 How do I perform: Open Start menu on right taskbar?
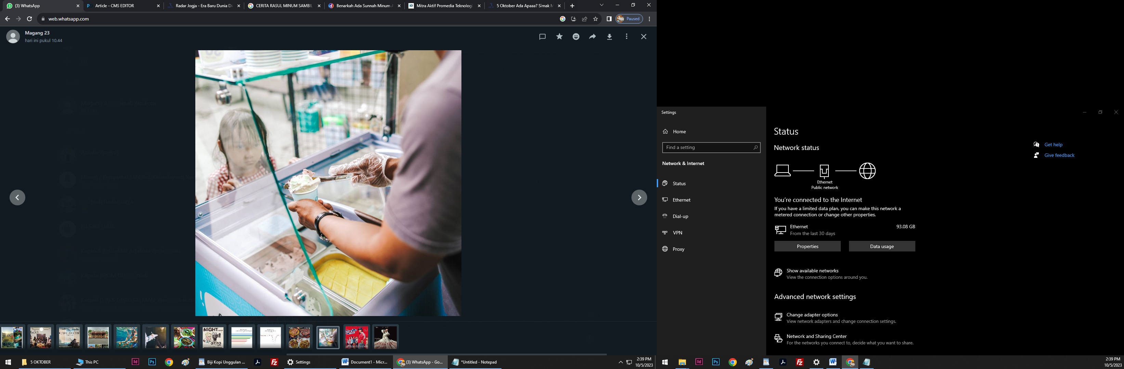pos(665,362)
